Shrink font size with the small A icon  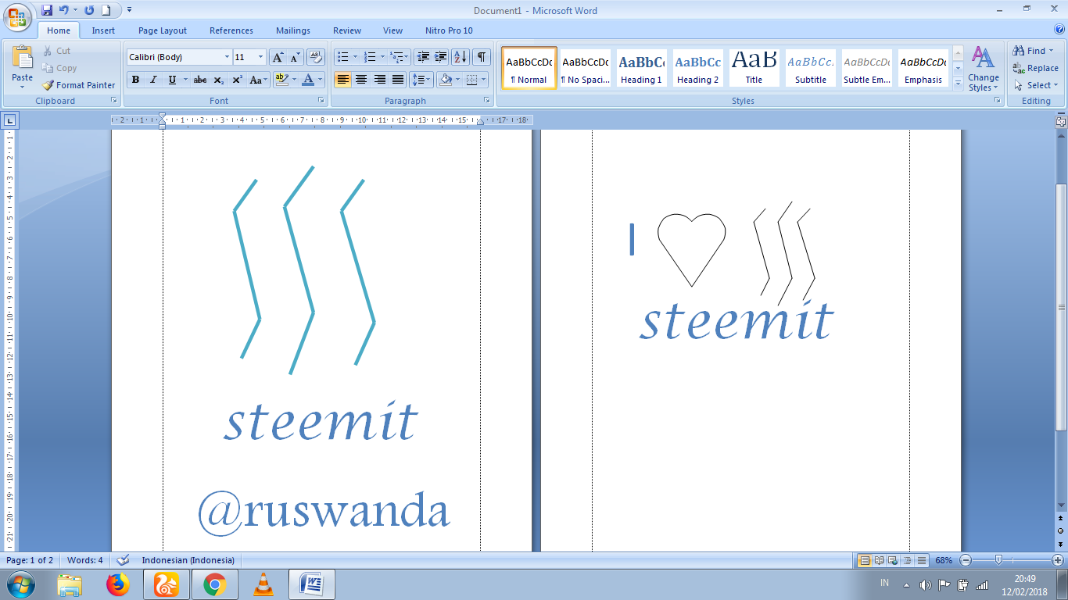[x=295, y=57]
